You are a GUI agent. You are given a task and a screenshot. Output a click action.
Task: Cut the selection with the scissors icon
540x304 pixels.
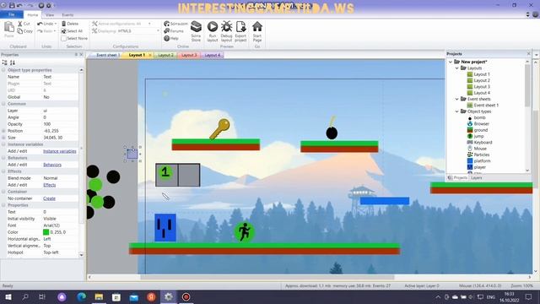[x=20, y=24]
